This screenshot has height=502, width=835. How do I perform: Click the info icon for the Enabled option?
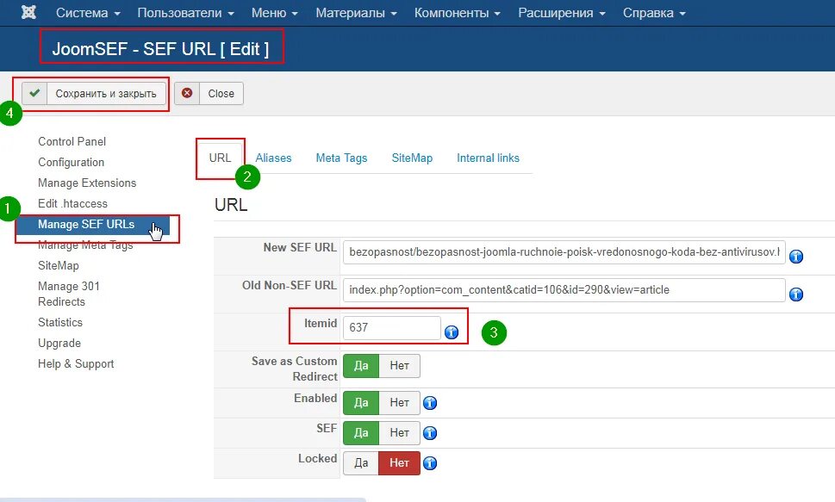(x=430, y=403)
